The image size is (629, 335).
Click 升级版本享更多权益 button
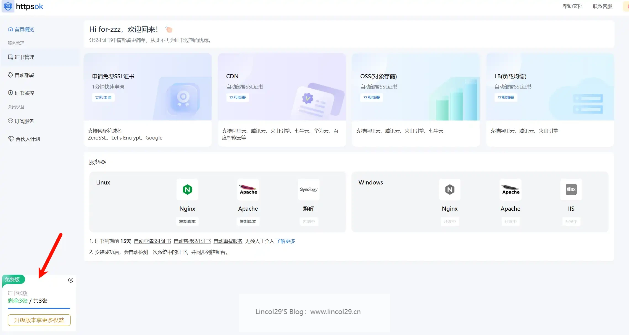click(x=39, y=320)
